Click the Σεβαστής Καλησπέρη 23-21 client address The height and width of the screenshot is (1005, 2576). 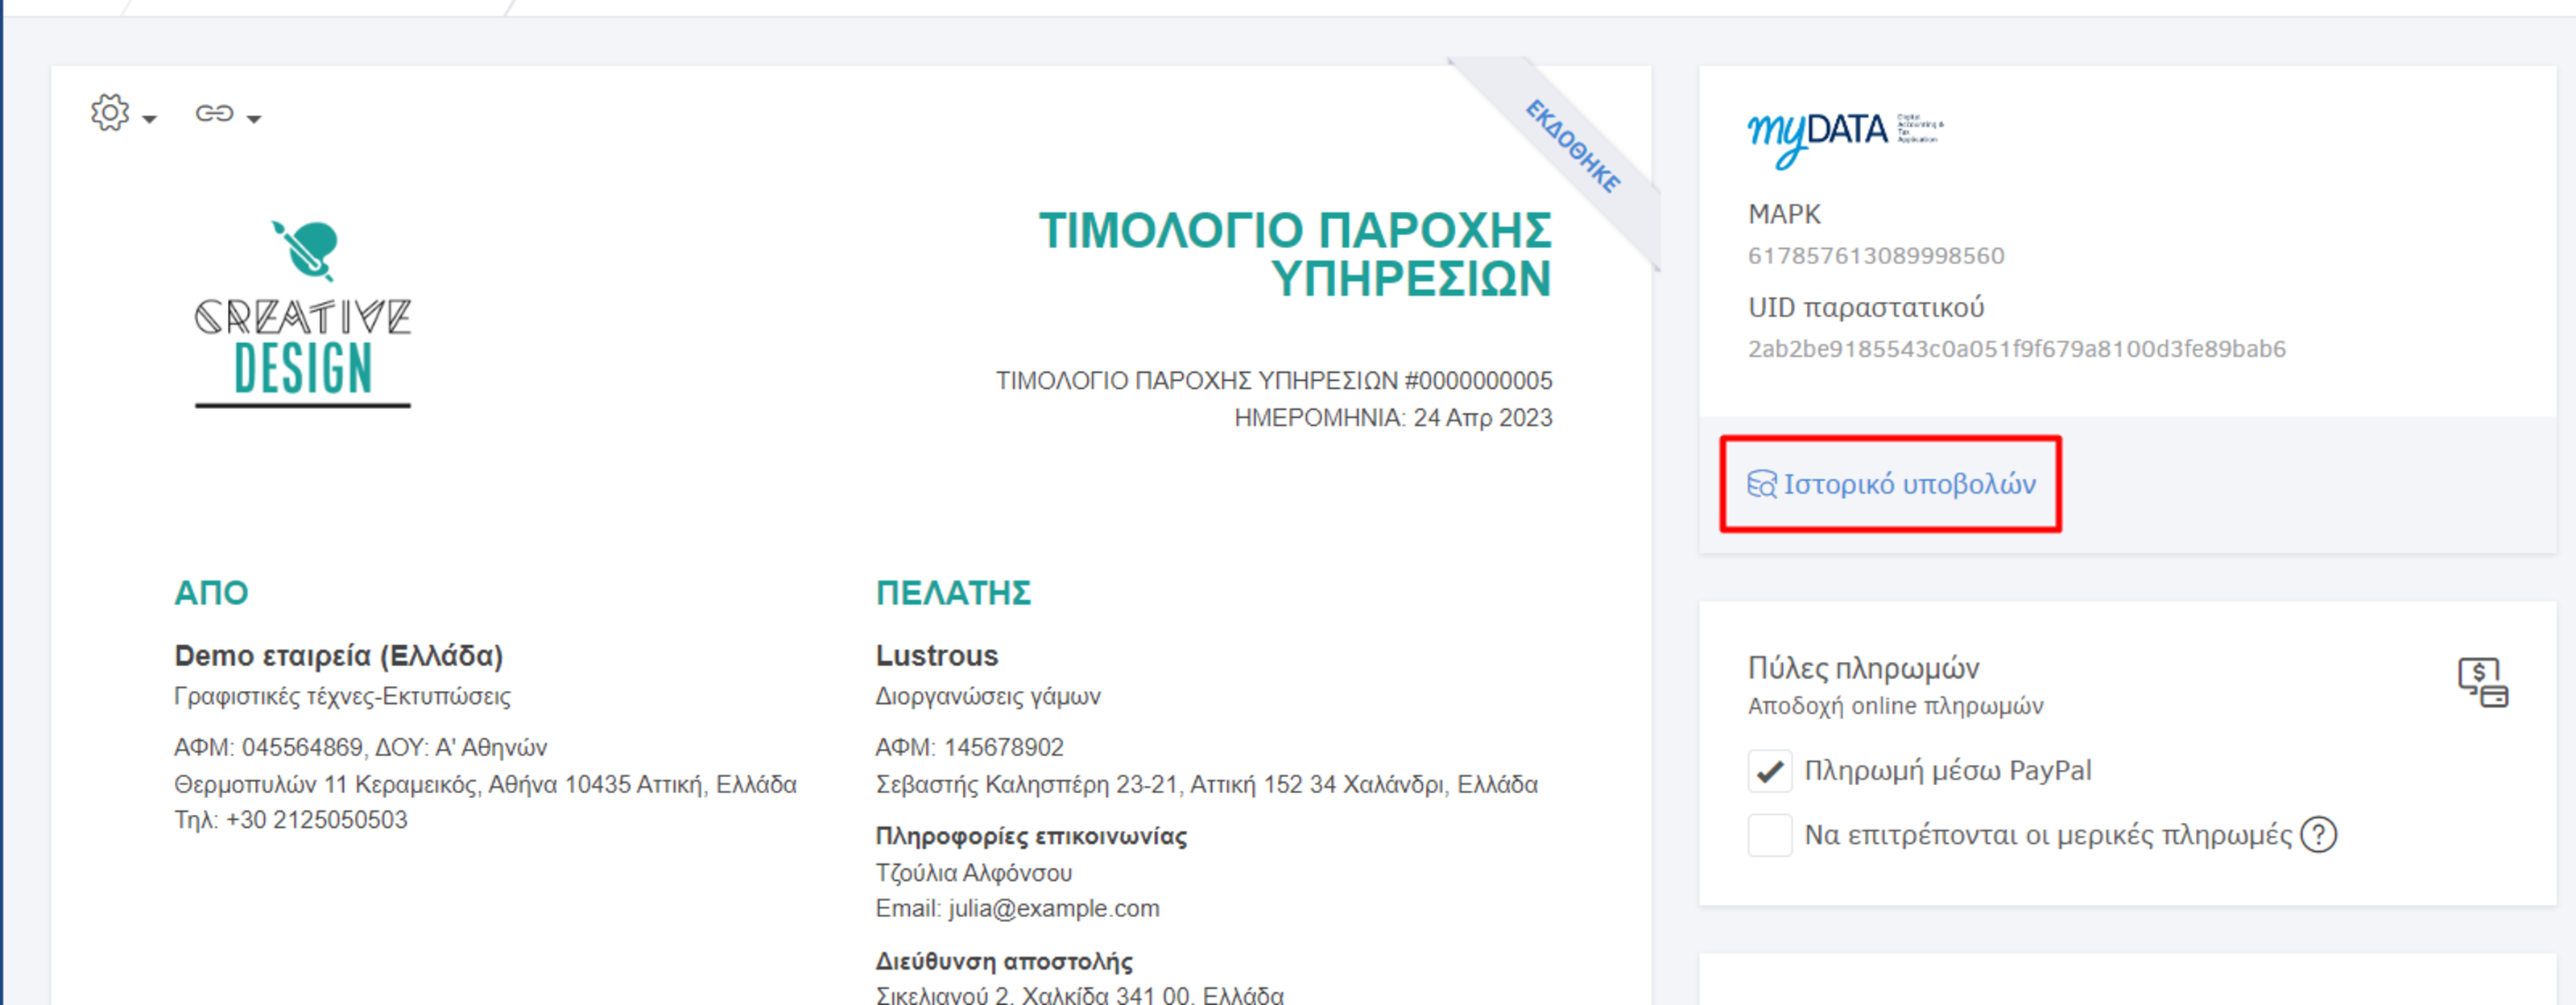click(1206, 785)
